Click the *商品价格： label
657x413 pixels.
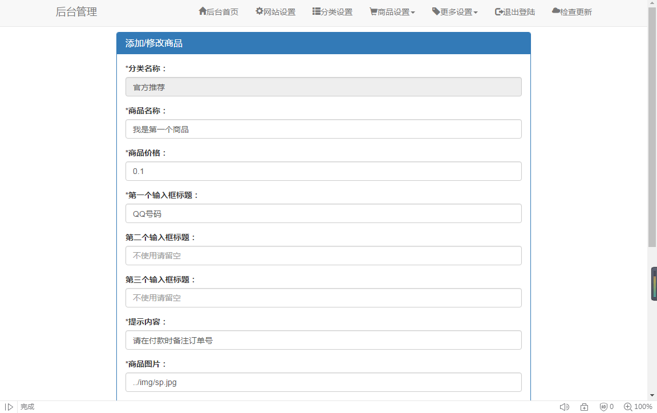(146, 153)
